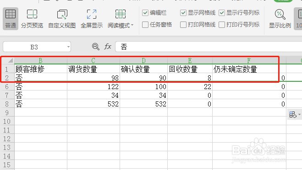Click the Name Box showing B3
Screen dimensions: 302x170
coord(34,47)
